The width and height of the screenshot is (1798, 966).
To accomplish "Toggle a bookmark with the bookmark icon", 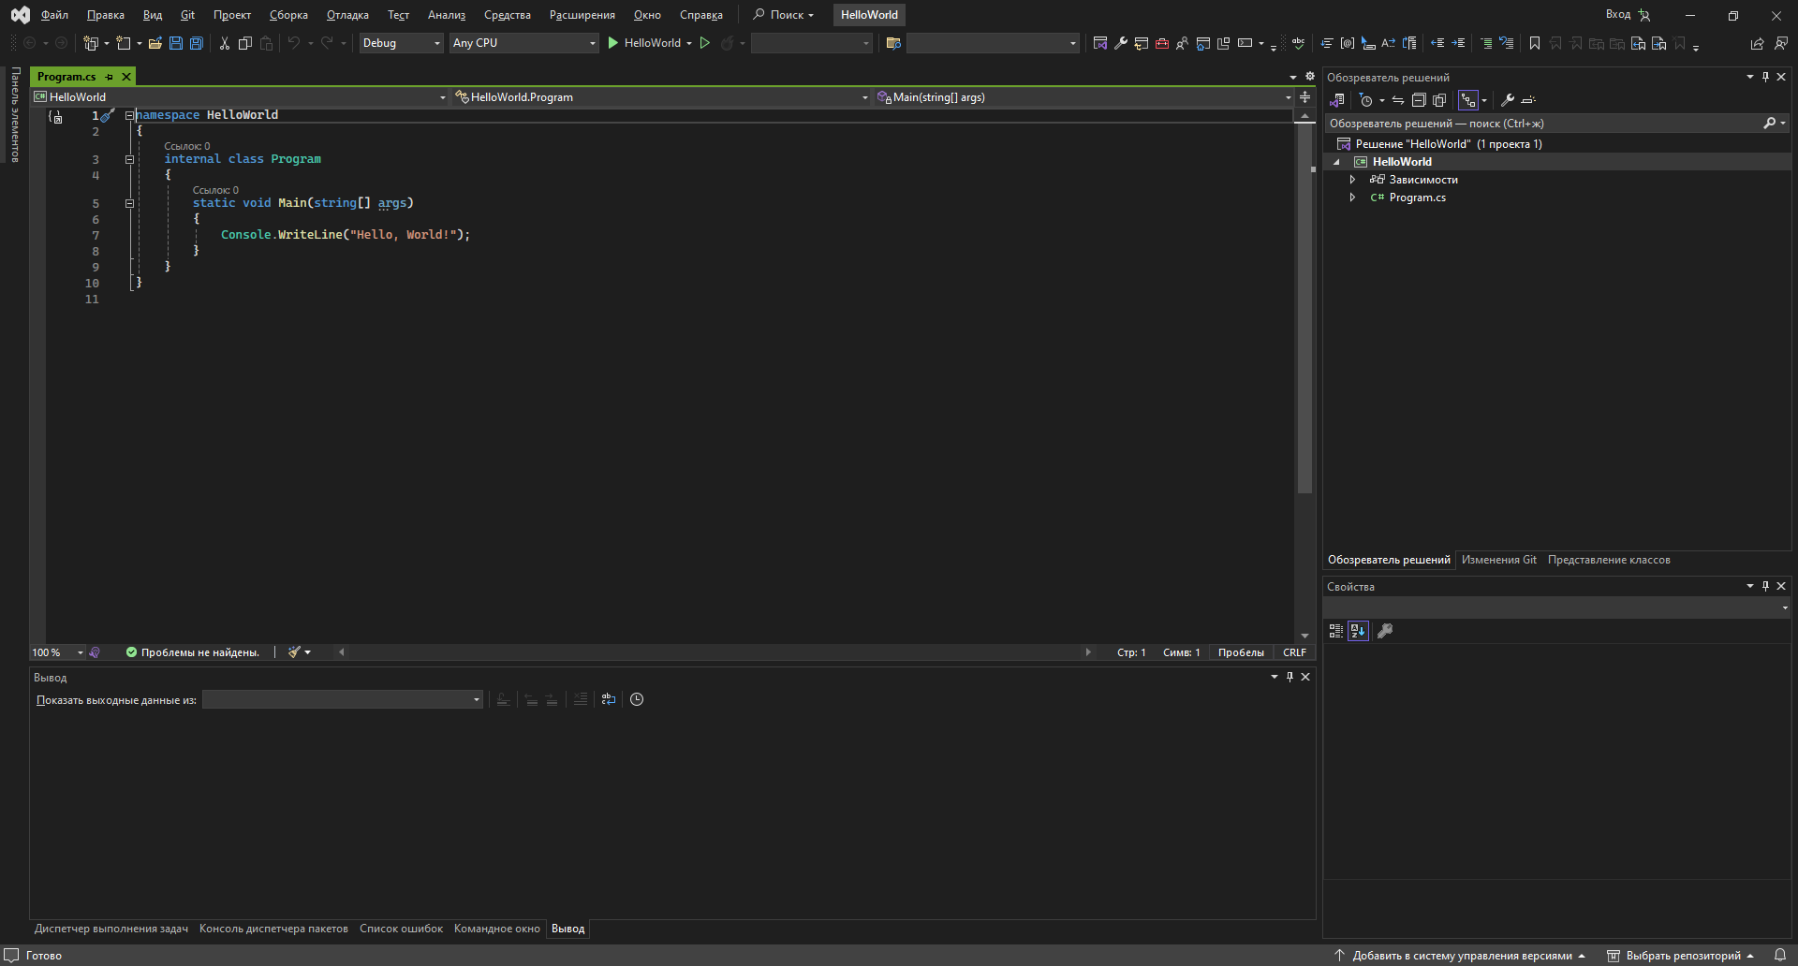I will pos(1535,43).
